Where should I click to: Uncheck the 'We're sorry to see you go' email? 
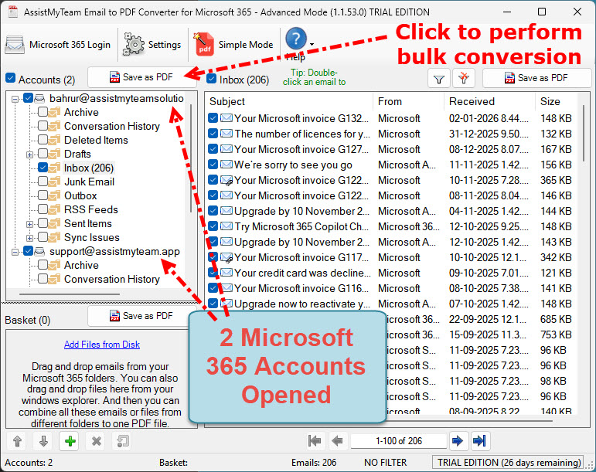(213, 165)
